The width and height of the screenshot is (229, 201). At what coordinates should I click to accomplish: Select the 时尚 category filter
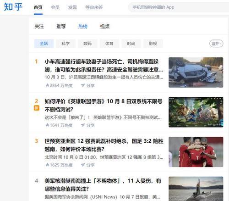[x=131, y=44]
